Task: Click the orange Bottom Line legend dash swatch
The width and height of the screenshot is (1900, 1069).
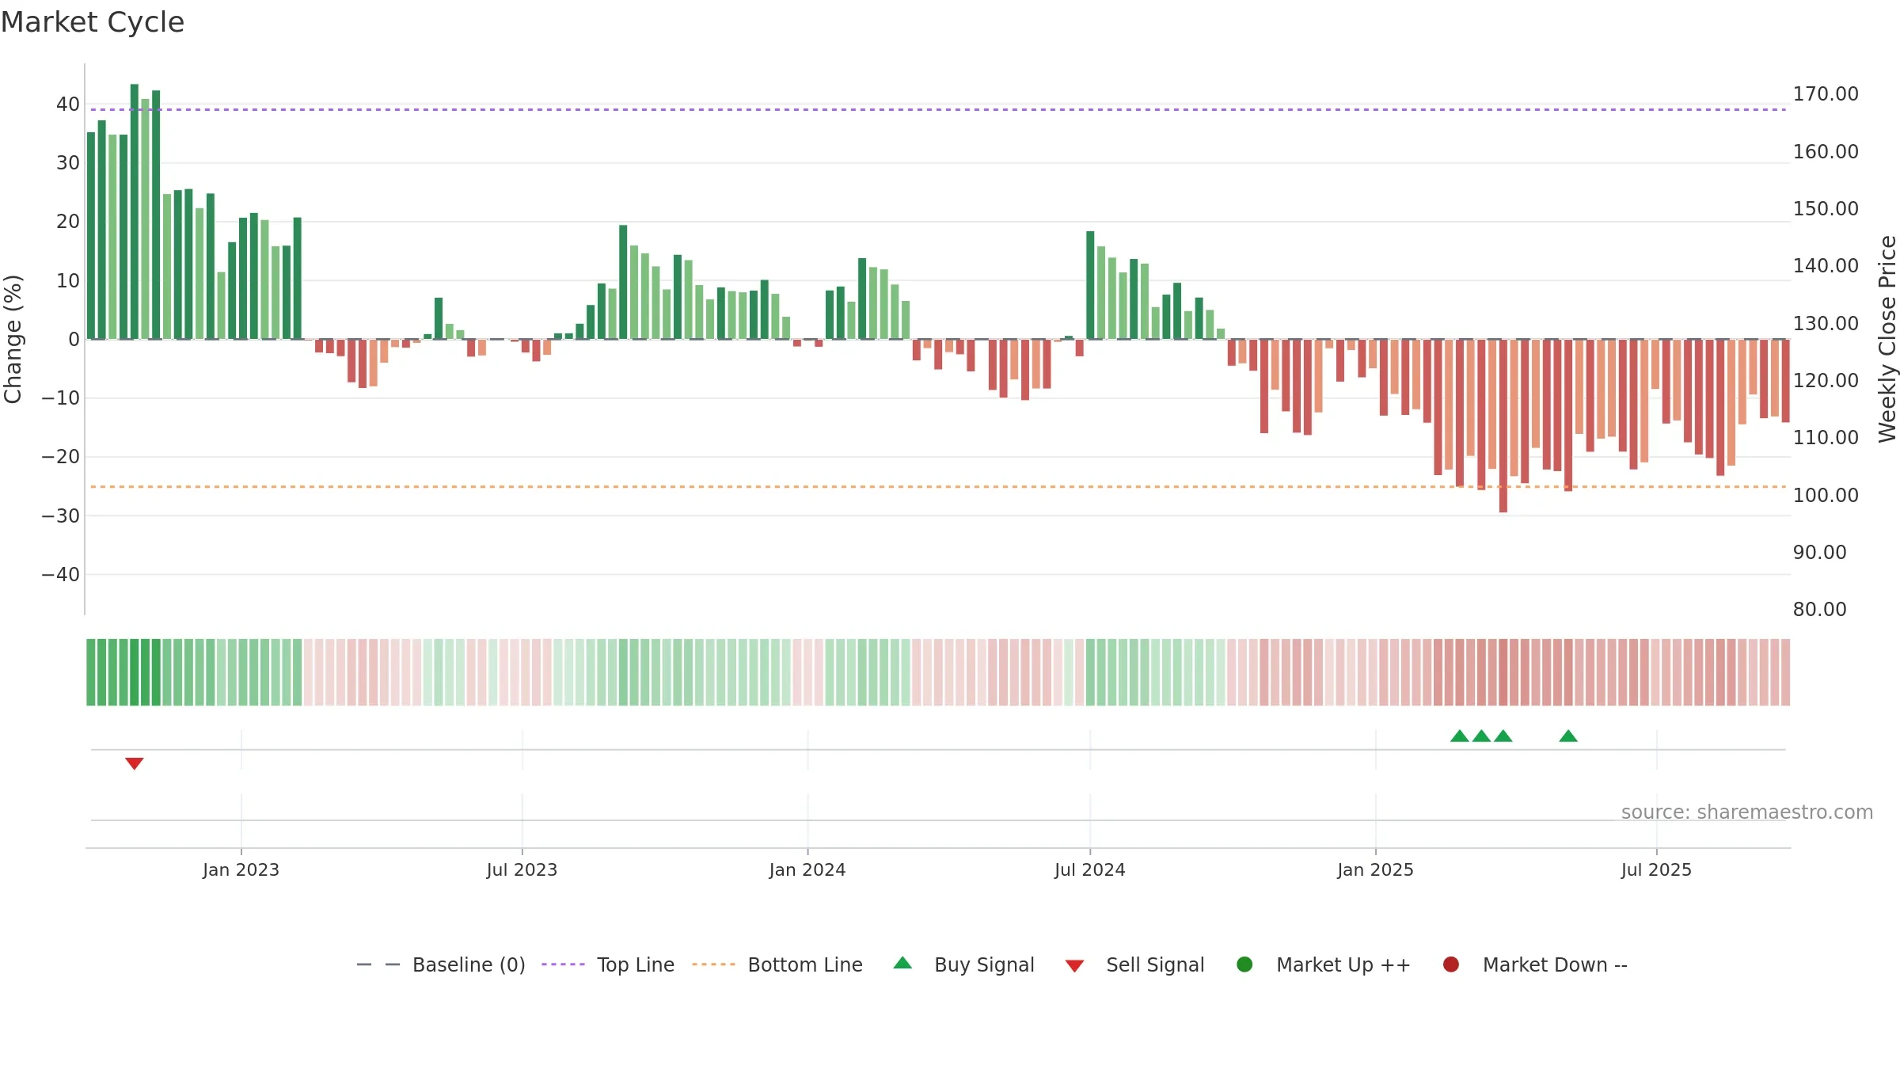Action: (x=713, y=964)
